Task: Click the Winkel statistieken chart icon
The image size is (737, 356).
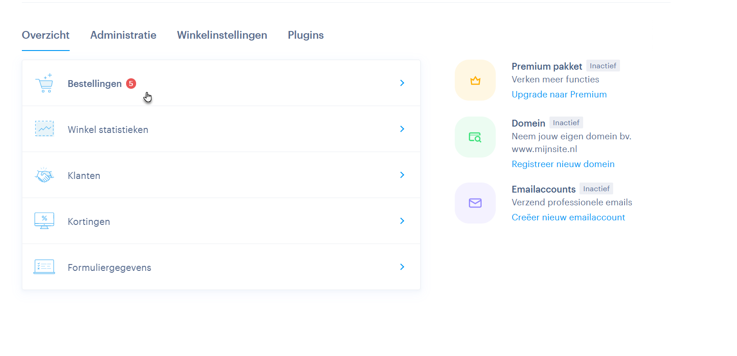Action: pos(45,129)
